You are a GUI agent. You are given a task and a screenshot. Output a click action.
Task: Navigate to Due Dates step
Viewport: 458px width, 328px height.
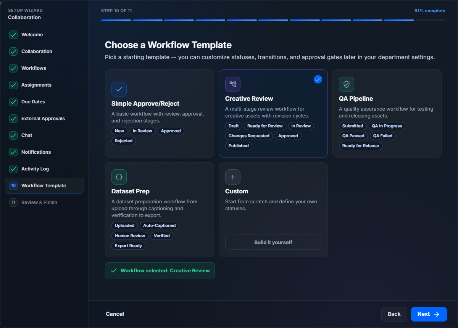point(44,102)
